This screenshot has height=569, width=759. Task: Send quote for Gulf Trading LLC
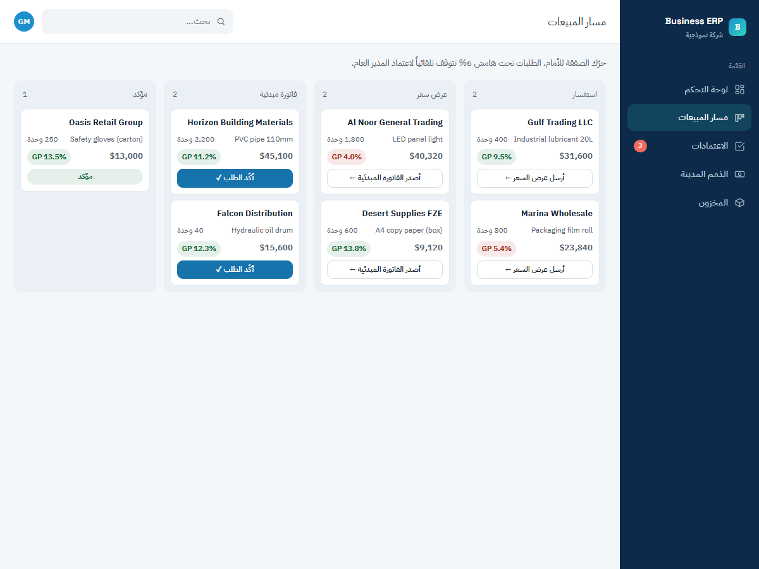click(534, 178)
